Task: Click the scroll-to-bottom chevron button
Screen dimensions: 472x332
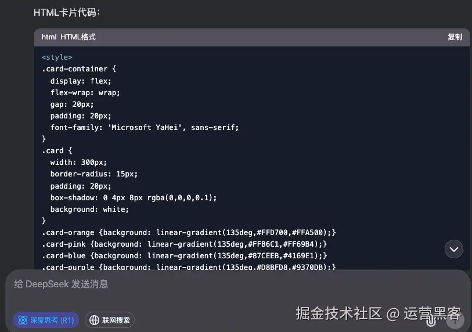Action: tap(454, 249)
